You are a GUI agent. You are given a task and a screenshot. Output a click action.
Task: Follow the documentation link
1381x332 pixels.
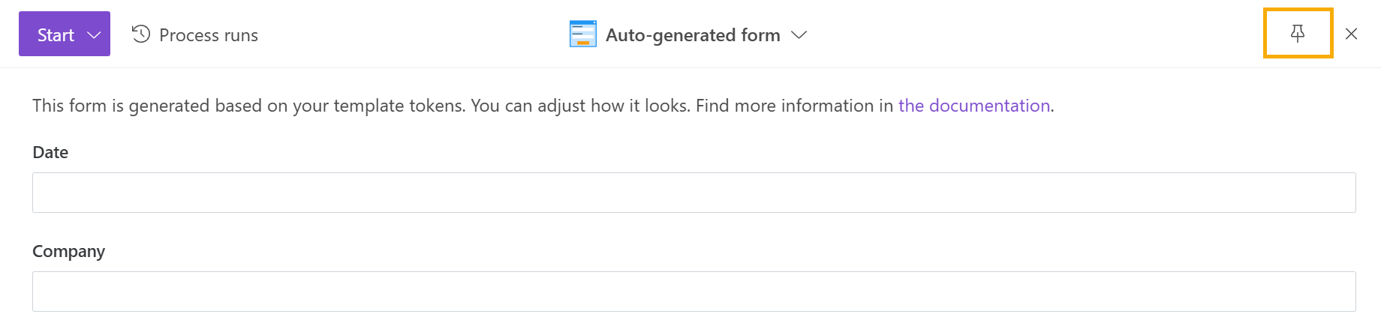974,106
